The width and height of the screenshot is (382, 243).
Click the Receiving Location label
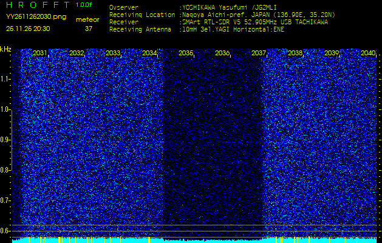pyautogui.click(x=142, y=15)
